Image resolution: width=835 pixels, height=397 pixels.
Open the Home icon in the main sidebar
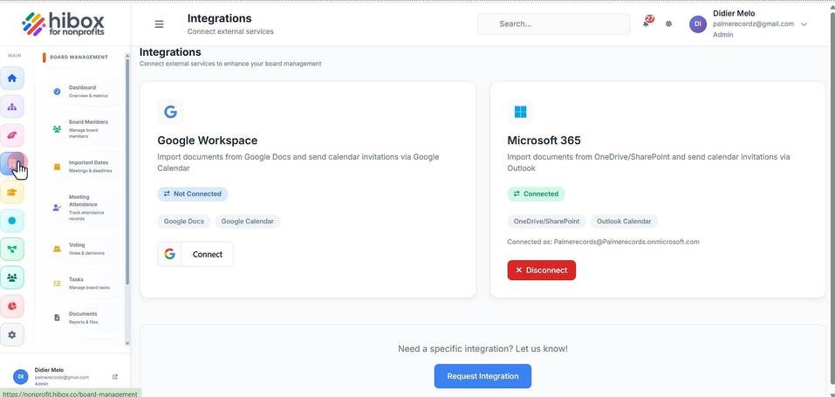11,79
